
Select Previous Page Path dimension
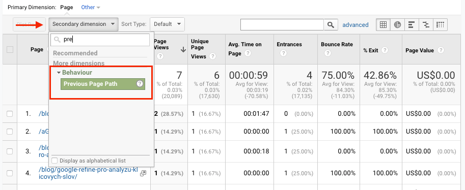click(102, 84)
